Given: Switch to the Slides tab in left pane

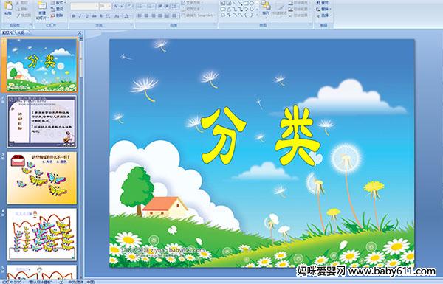Looking at the screenshot, I should pos(7,32).
